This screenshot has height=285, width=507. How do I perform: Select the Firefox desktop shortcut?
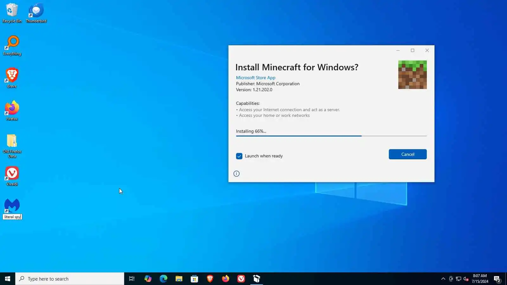(12, 111)
